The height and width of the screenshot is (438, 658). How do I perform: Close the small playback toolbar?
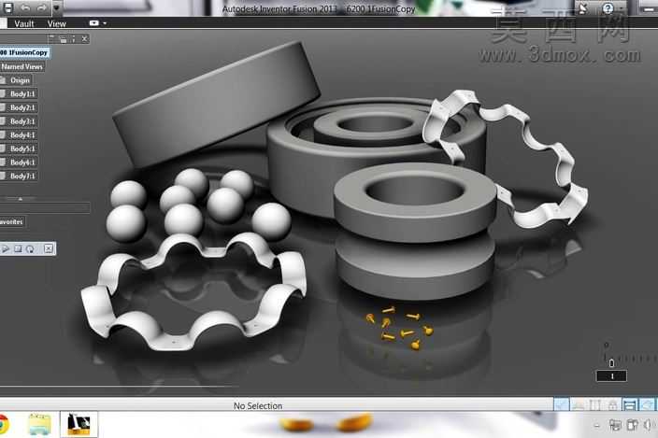tap(49, 249)
